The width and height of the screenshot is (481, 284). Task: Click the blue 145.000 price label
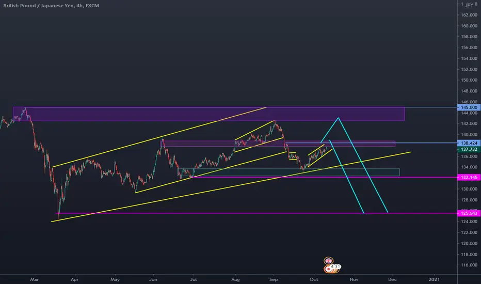click(469, 107)
